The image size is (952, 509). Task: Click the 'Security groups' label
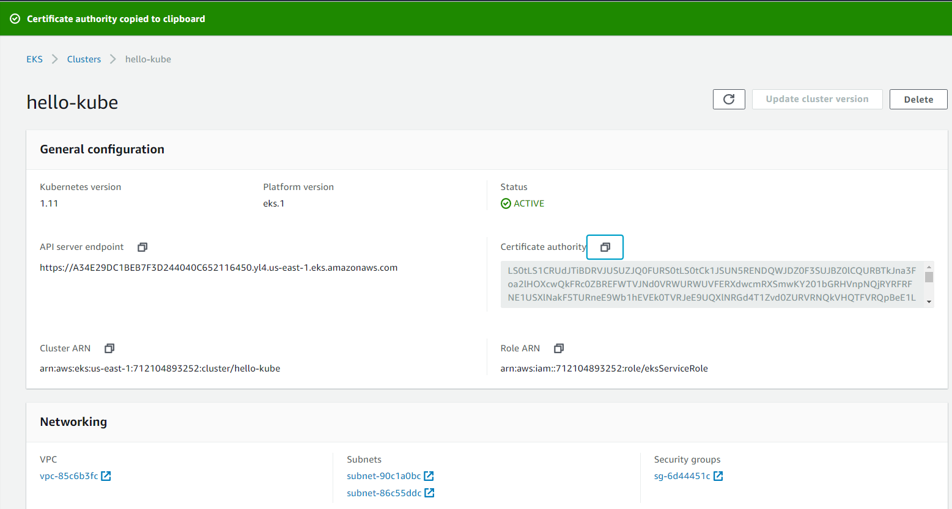687,460
